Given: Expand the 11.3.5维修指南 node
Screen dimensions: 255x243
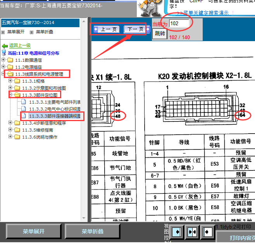Looking at the screenshot, I should click(x=10, y=130).
